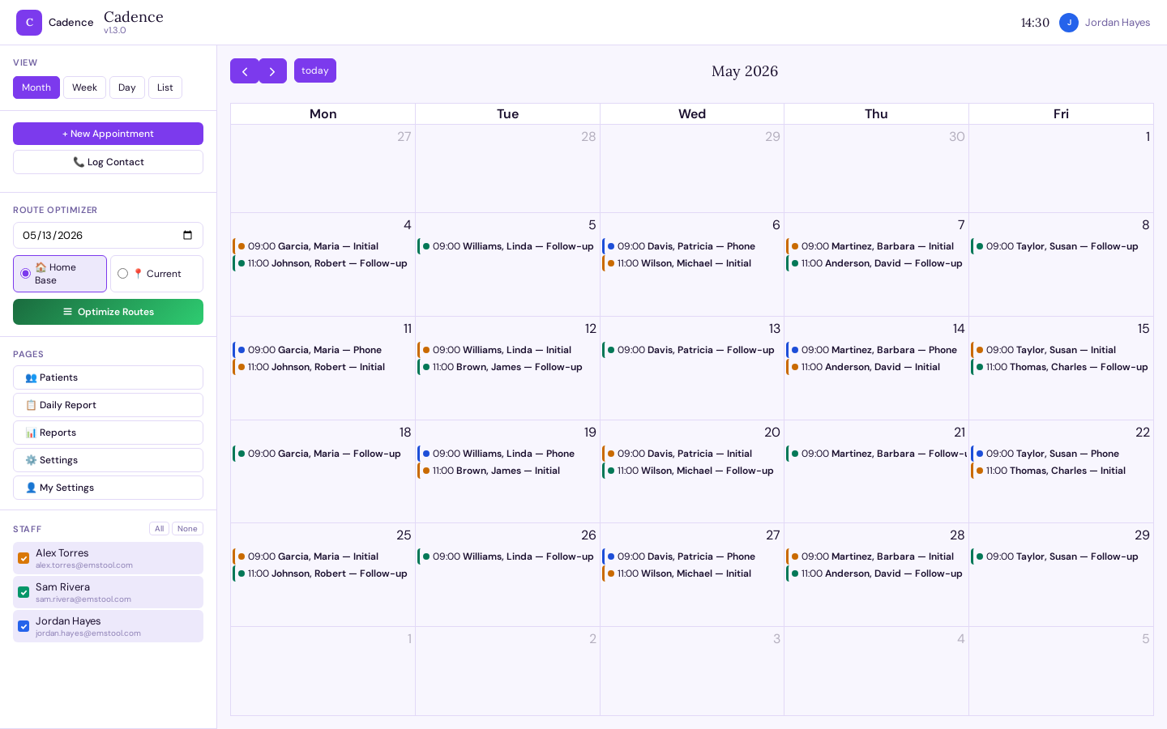Viewport: 1167px width, 729px height.
Task: Open May 12 Williams, Linda Initial appointment
Action: [x=507, y=350]
